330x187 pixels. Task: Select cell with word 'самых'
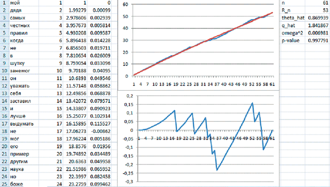click(24, 18)
